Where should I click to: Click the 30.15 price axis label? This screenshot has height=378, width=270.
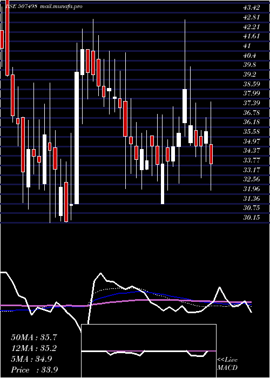pyautogui.click(x=252, y=218)
